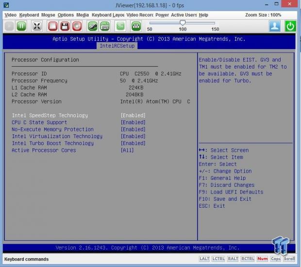Minimize the JViewer window
Screen dimensions: 301x267
point(267,4)
